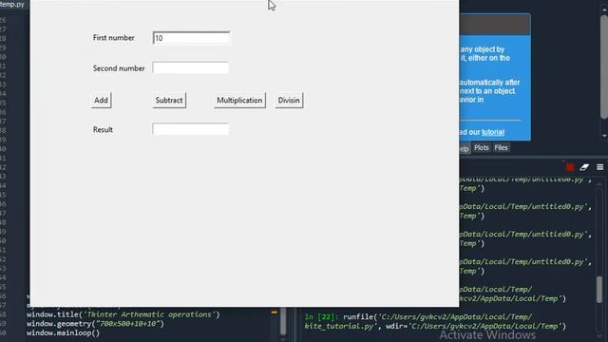608x342 pixels.
Task: Click the Result label
Action: coord(103,129)
